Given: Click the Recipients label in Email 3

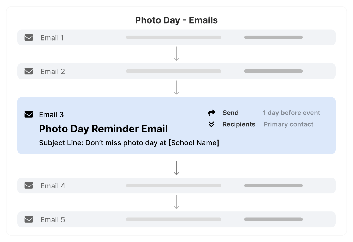Looking at the screenshot, I should (239, 124).
